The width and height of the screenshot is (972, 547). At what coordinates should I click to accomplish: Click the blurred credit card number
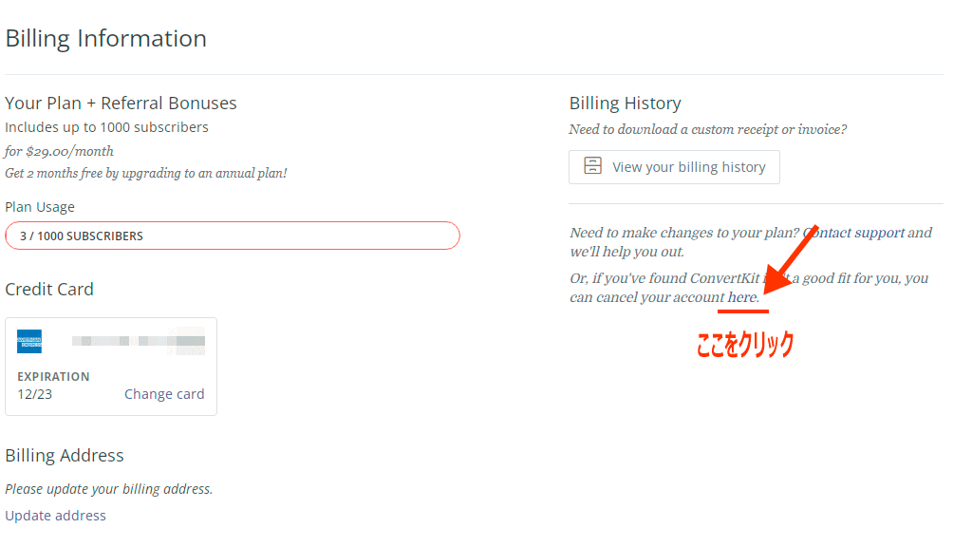[139, 341]
